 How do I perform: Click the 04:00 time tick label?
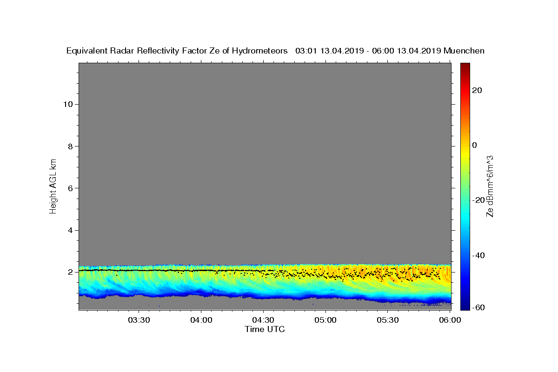(x=201, y=320)
